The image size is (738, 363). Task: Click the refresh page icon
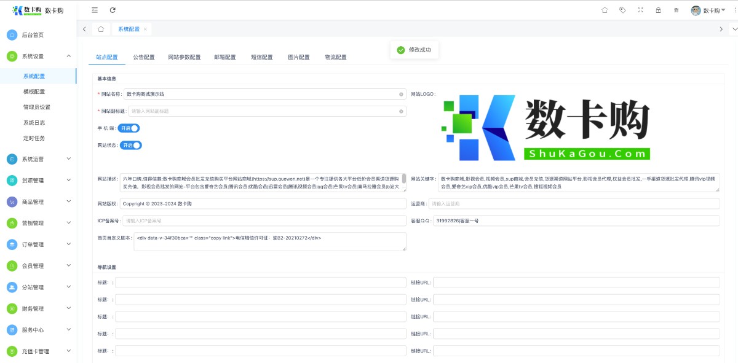113,10
